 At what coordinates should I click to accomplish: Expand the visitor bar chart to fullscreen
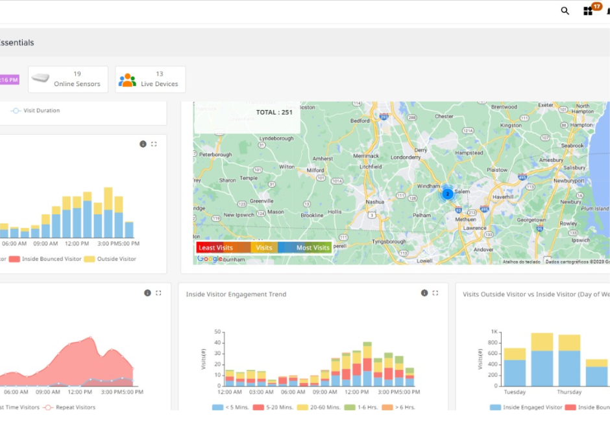tap(154, 144)
